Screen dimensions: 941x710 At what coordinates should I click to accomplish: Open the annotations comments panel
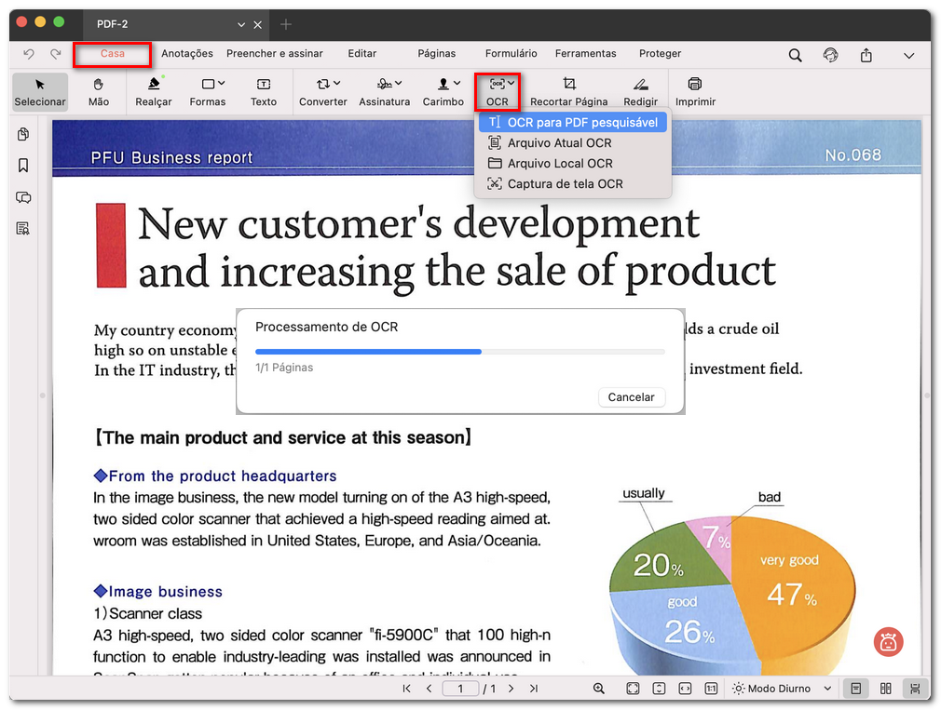pyautogui.click(x=20, y=197)
